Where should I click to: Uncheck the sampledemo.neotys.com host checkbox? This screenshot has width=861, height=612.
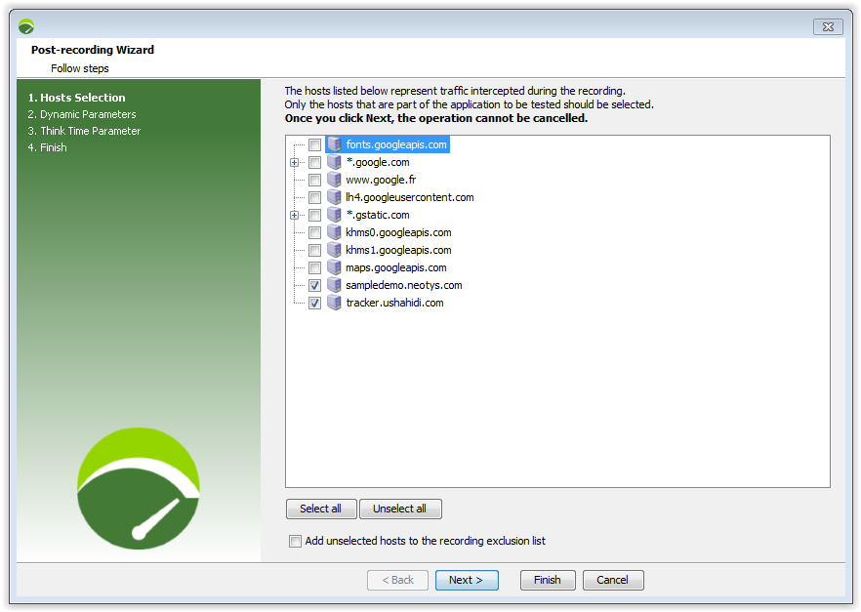coord(314,286)
